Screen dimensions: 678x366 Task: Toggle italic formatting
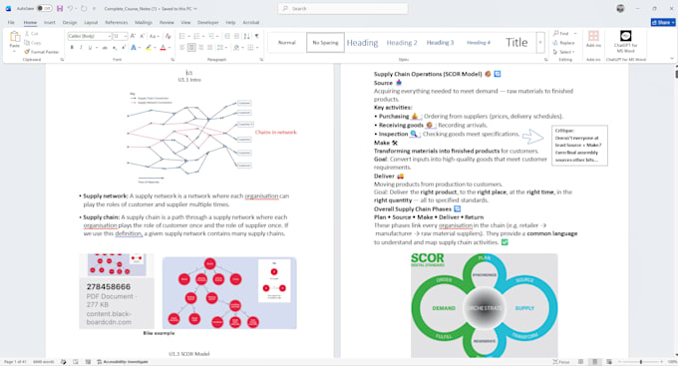[x=81, y=48]
